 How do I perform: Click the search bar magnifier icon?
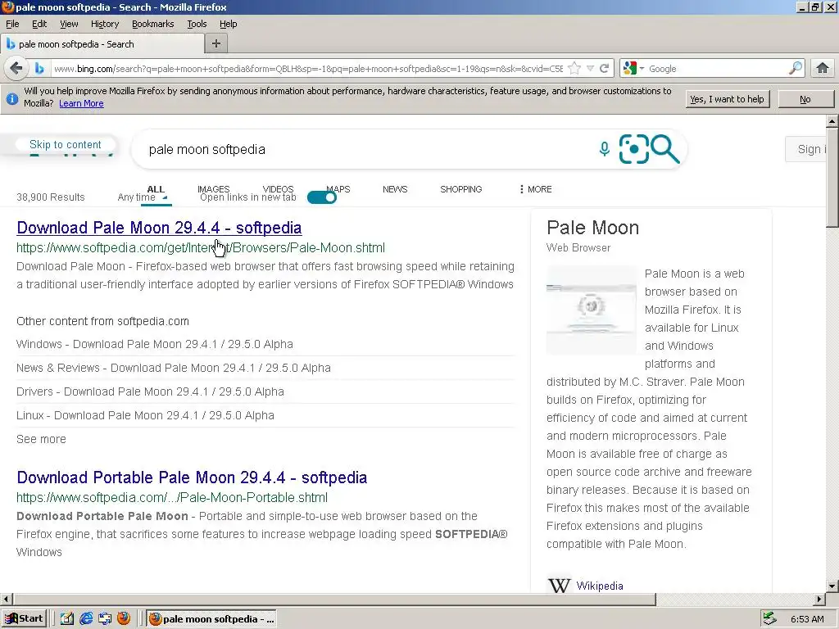point(796,68)
